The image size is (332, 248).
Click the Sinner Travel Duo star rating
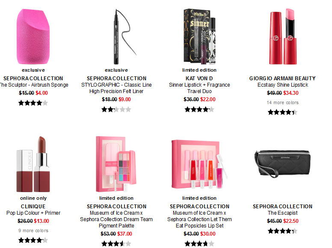coord(199,109)
